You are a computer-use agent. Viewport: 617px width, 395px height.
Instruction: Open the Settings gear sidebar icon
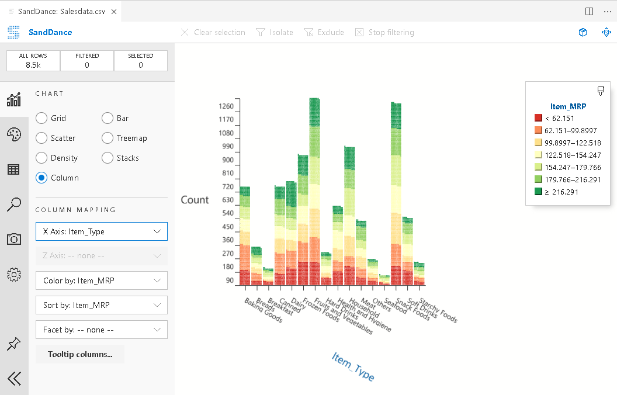(14, 274)
